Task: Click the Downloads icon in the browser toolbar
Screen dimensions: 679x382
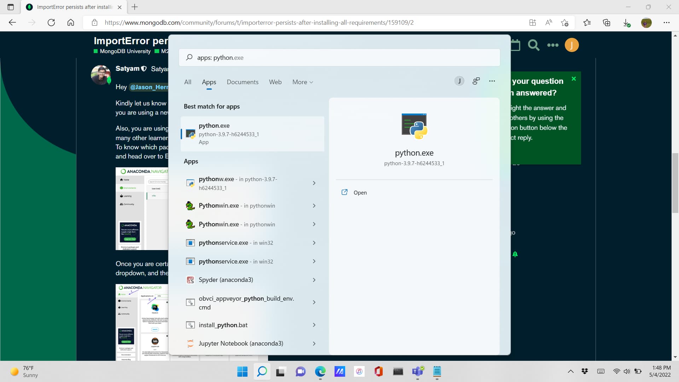Action: point(627,22)
